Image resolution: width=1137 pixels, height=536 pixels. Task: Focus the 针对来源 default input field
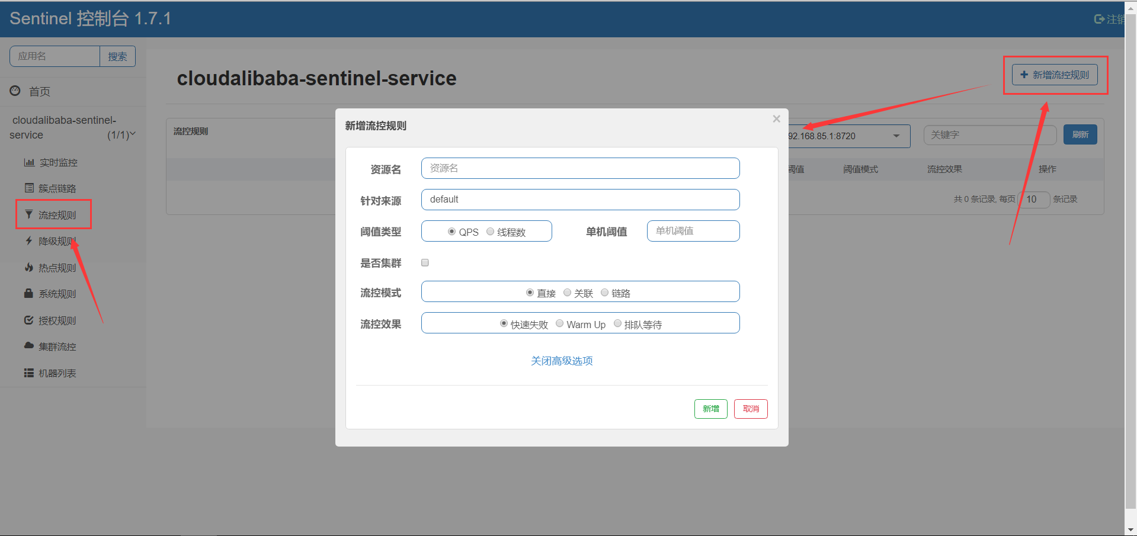(x=580, y=200)
